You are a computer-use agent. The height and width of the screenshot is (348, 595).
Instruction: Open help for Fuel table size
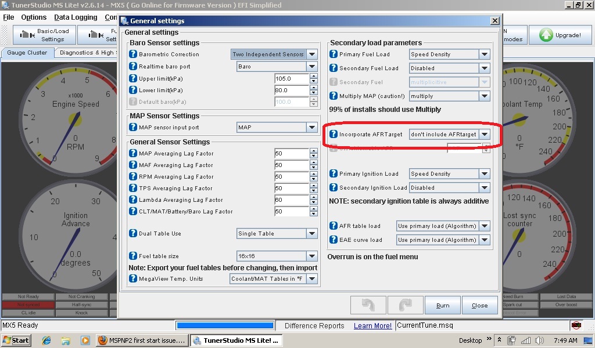[x=133, y=256]
